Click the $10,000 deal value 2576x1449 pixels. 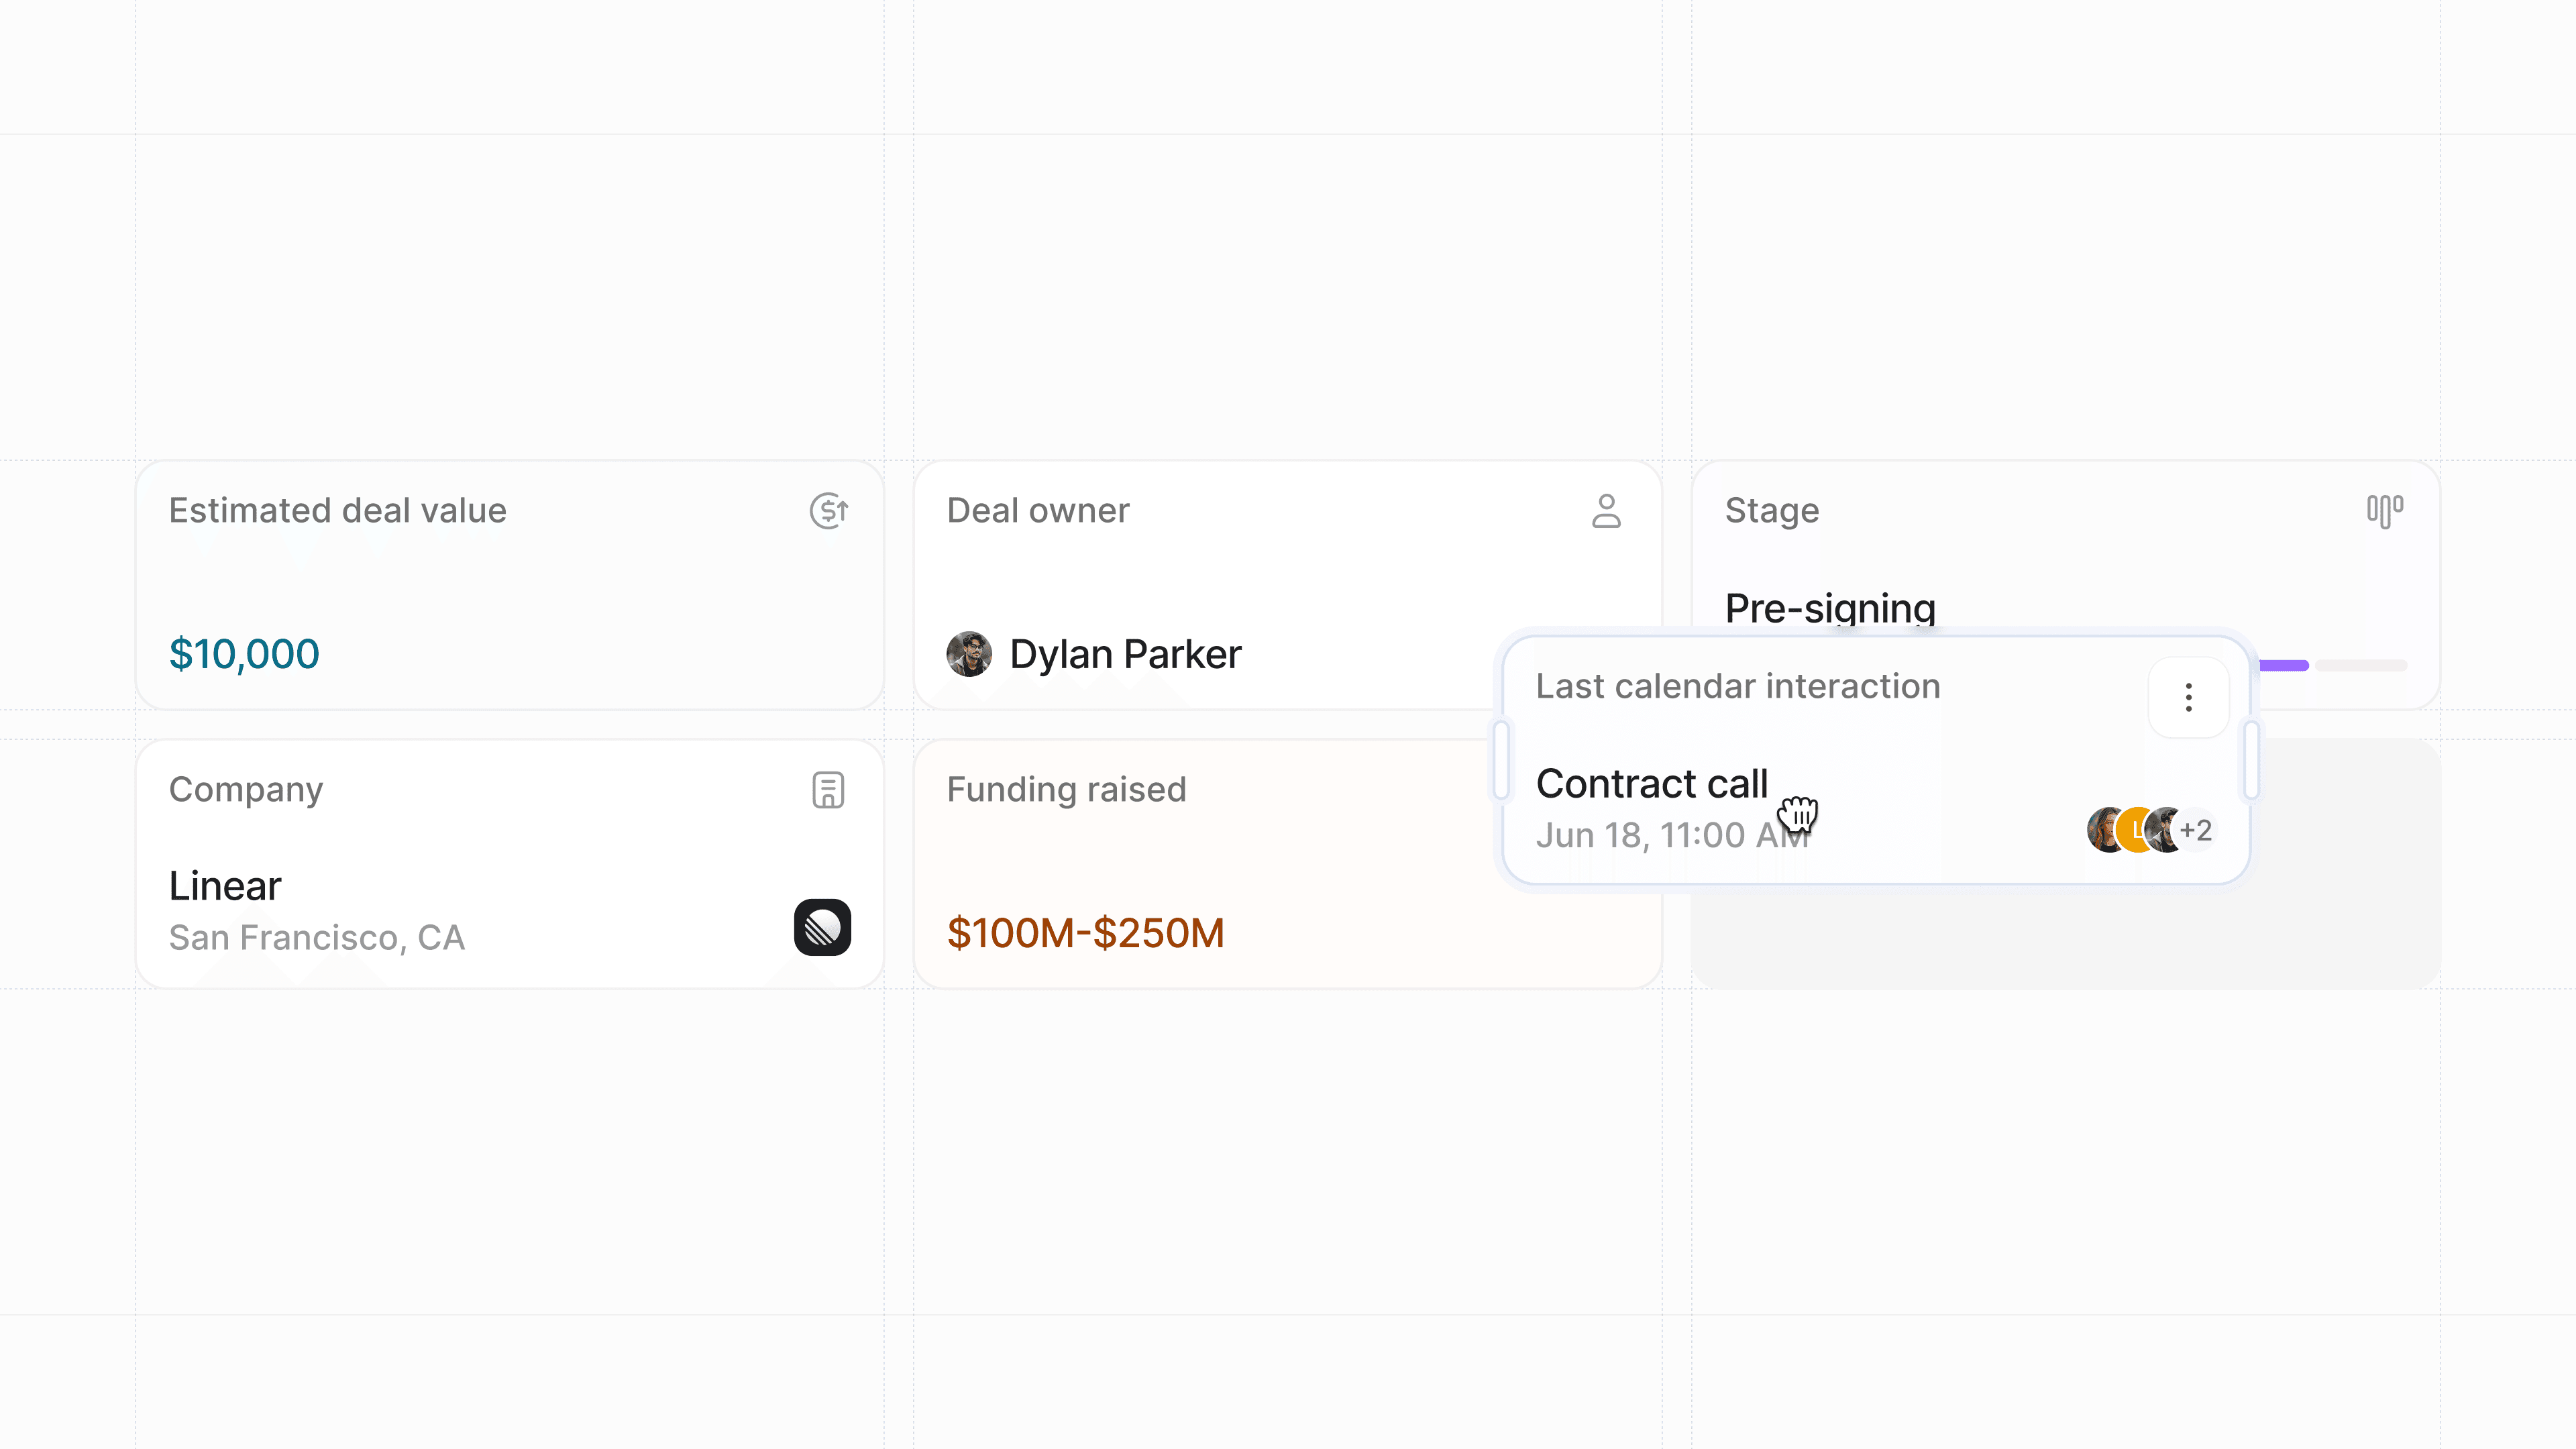244,654
